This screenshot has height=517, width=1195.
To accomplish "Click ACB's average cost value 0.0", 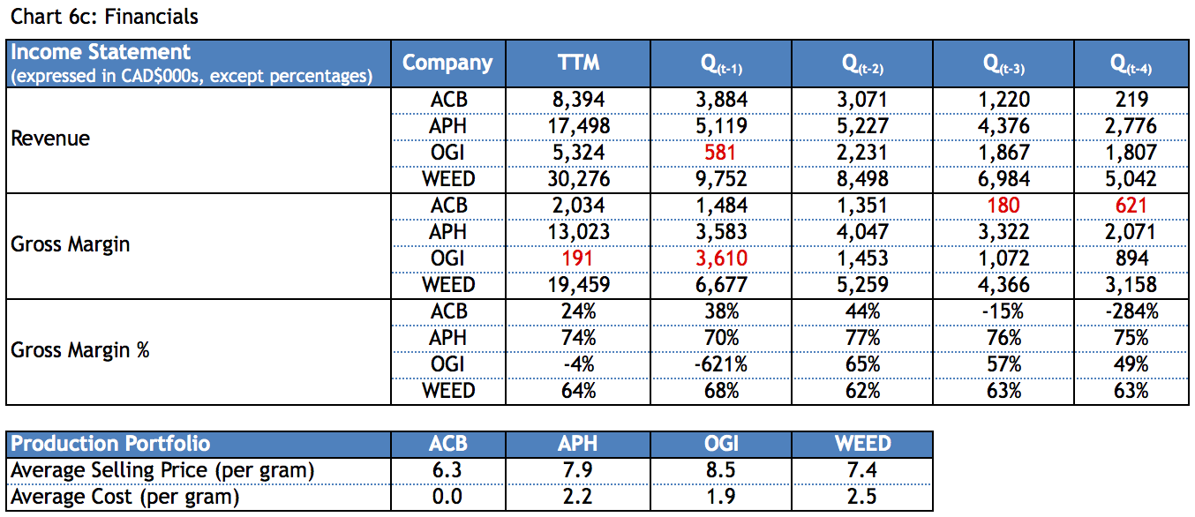I will point(447,497).
